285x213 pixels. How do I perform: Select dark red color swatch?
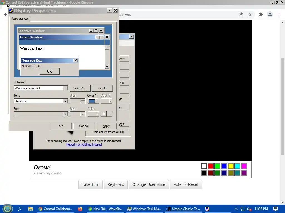pyautogui.click(x=211, y=173)
